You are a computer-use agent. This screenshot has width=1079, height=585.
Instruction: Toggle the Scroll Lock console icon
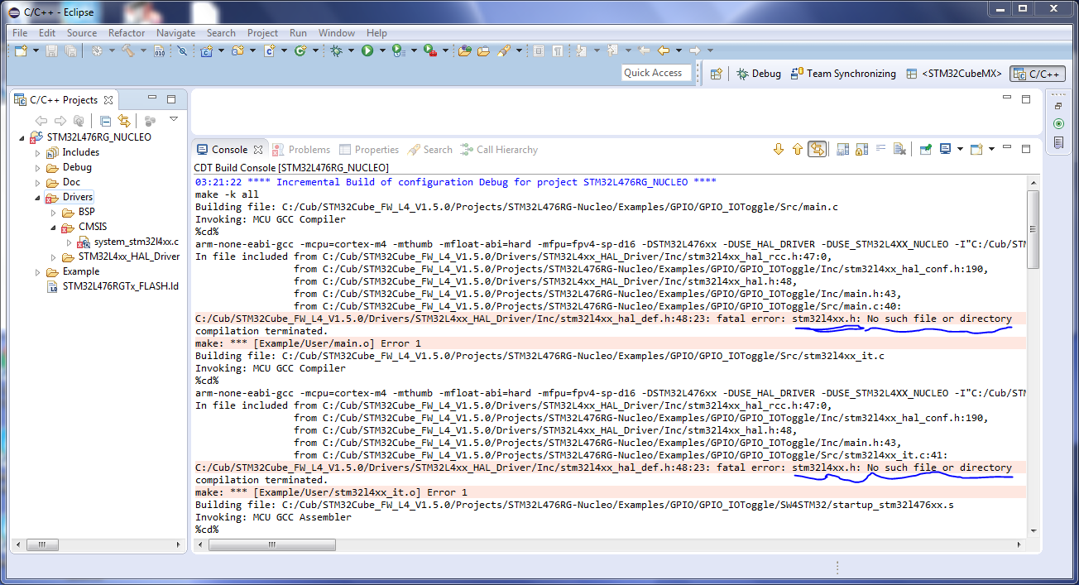click(x=861, y=150)
